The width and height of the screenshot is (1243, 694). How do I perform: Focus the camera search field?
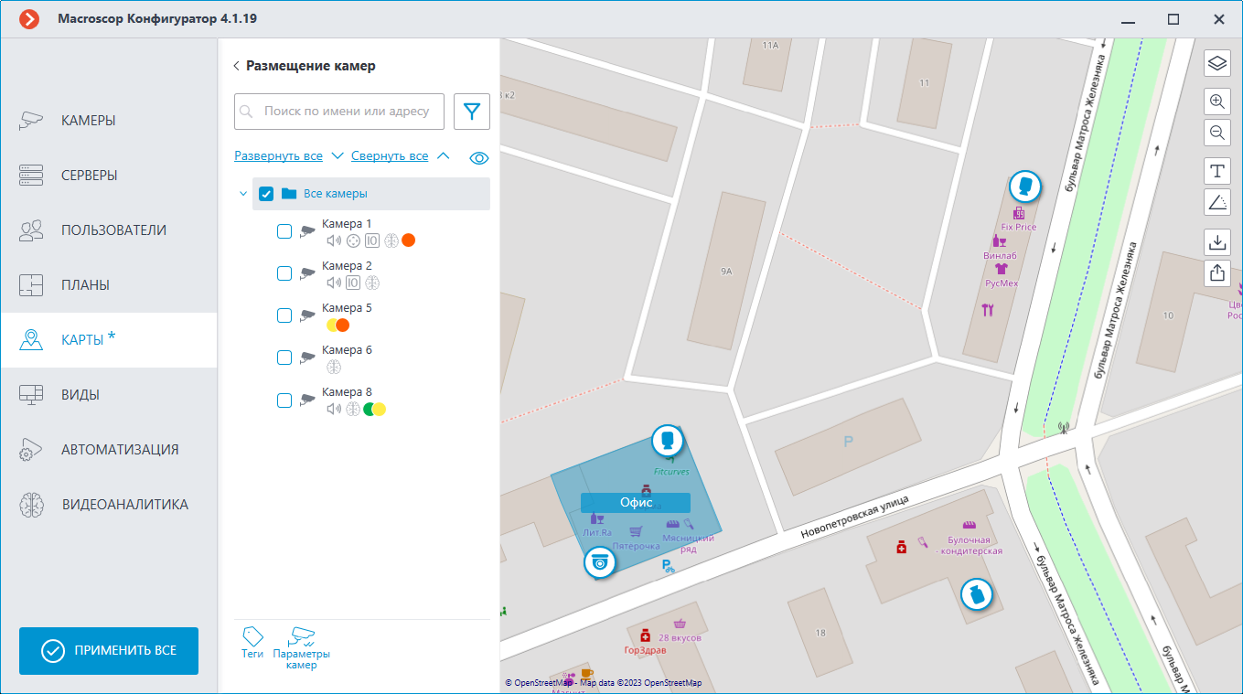click(339, 112)
